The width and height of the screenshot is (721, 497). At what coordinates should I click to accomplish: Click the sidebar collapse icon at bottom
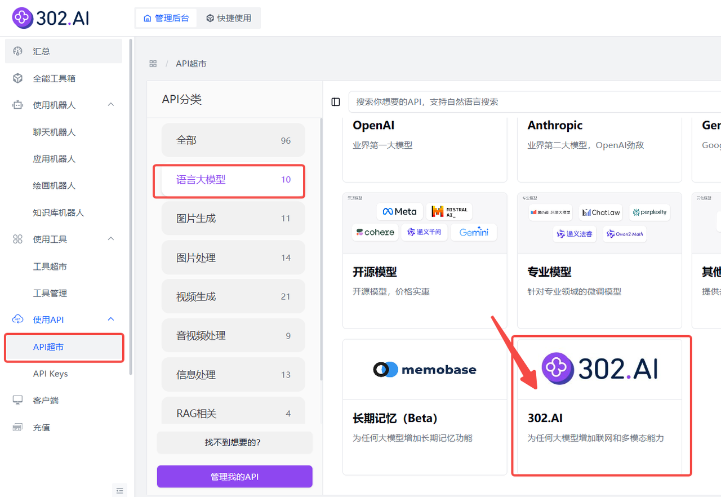coord(119,491)
